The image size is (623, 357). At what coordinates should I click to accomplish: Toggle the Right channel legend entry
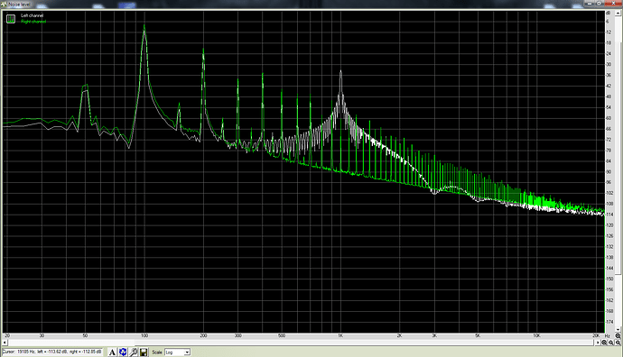coord(33,22)
